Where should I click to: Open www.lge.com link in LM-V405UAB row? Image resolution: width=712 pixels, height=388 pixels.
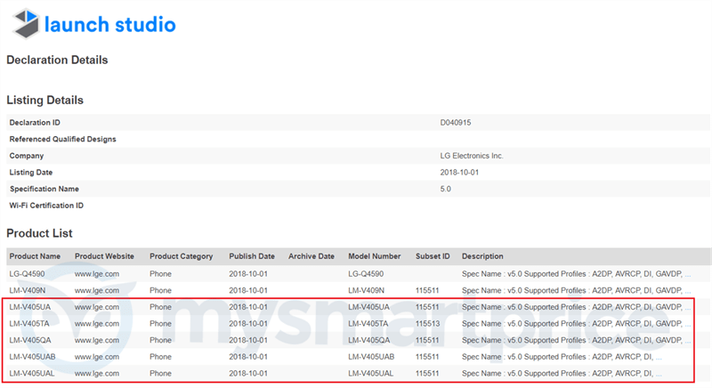(97, 357)
